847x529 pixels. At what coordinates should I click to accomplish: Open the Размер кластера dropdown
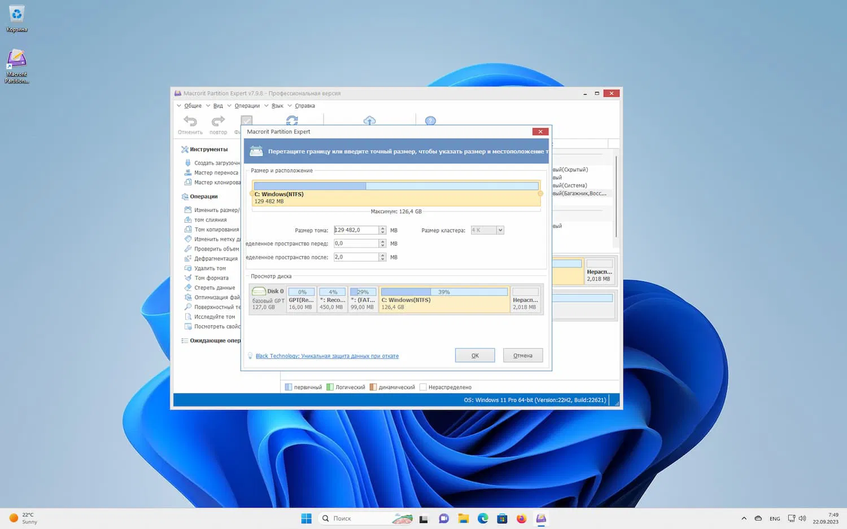(499, 230)
